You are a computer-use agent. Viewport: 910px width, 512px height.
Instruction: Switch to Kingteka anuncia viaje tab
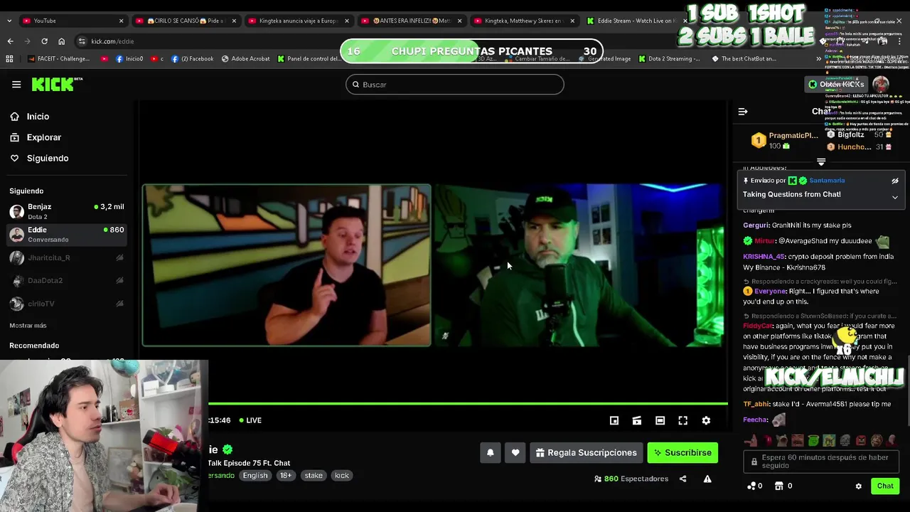click(x=297, y=21)
